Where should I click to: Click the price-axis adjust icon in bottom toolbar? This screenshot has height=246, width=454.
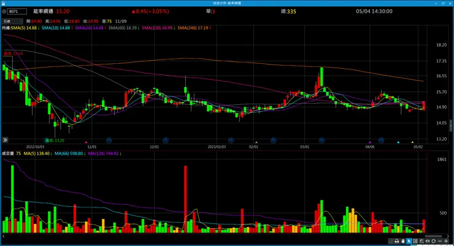tap(421, 241)
